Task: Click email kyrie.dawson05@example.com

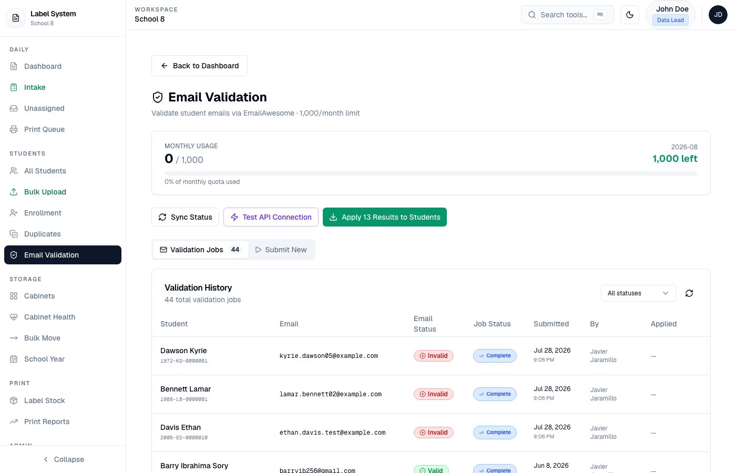Action: [x=329, y=356]
